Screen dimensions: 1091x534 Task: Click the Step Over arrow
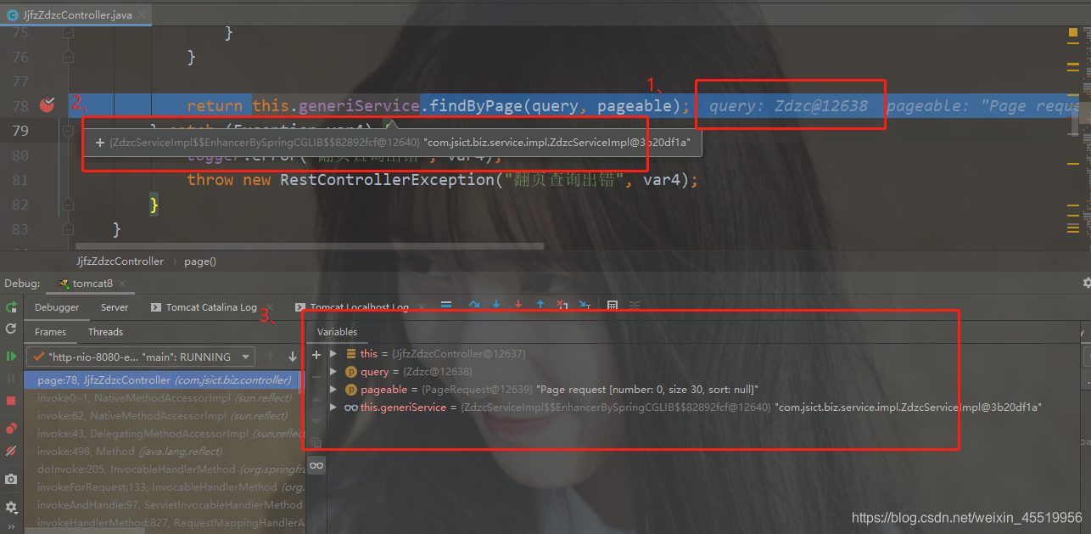click(473, 305)
